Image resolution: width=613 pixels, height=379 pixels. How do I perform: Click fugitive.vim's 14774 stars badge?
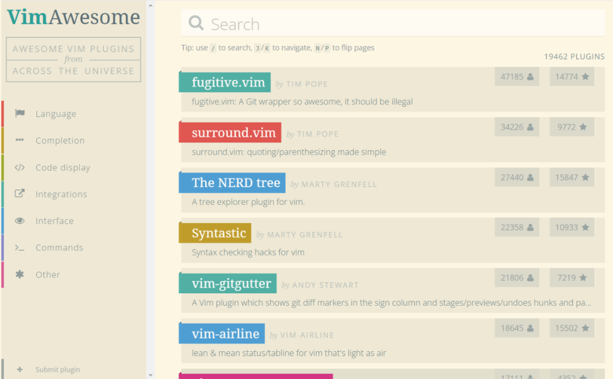[x=572, y=77]
